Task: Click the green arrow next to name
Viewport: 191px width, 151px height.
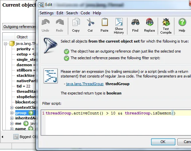Action: point(31,128)
